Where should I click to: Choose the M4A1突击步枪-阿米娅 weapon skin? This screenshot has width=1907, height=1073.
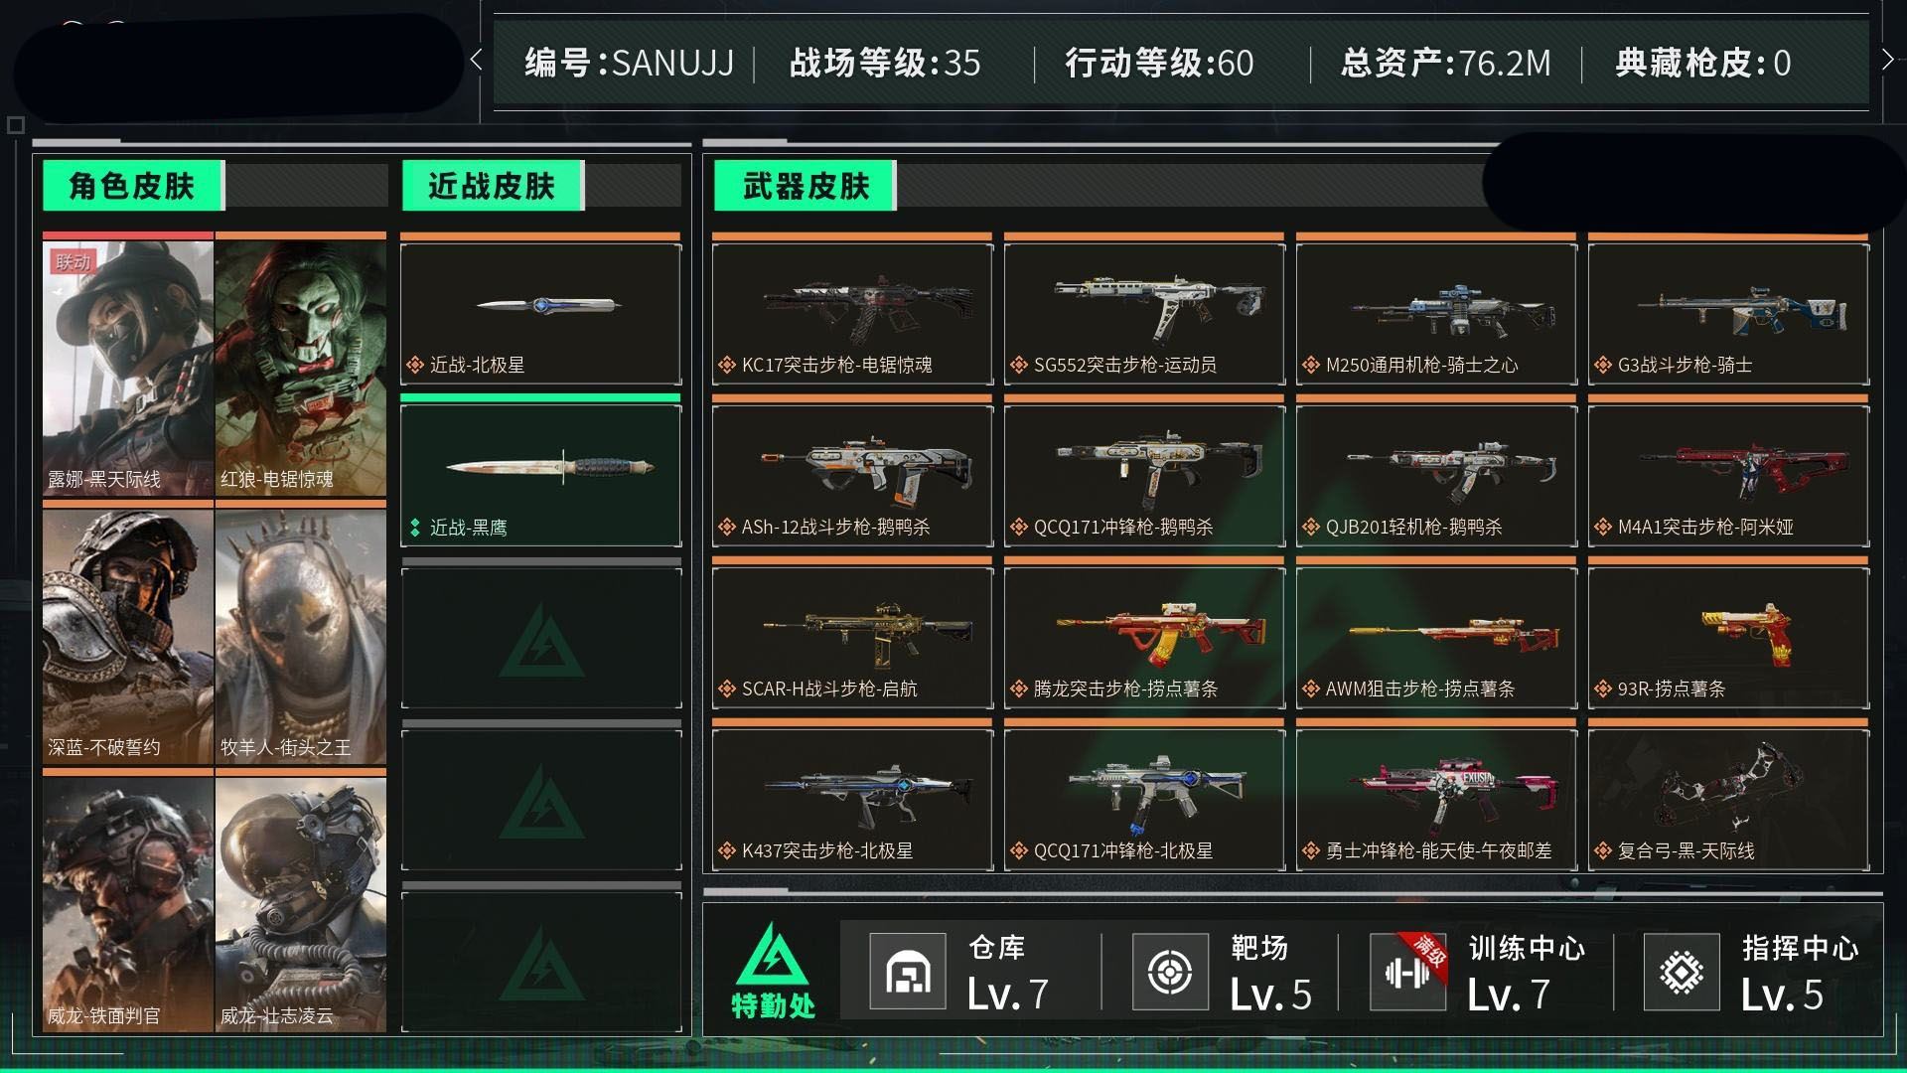[1728, 475]
